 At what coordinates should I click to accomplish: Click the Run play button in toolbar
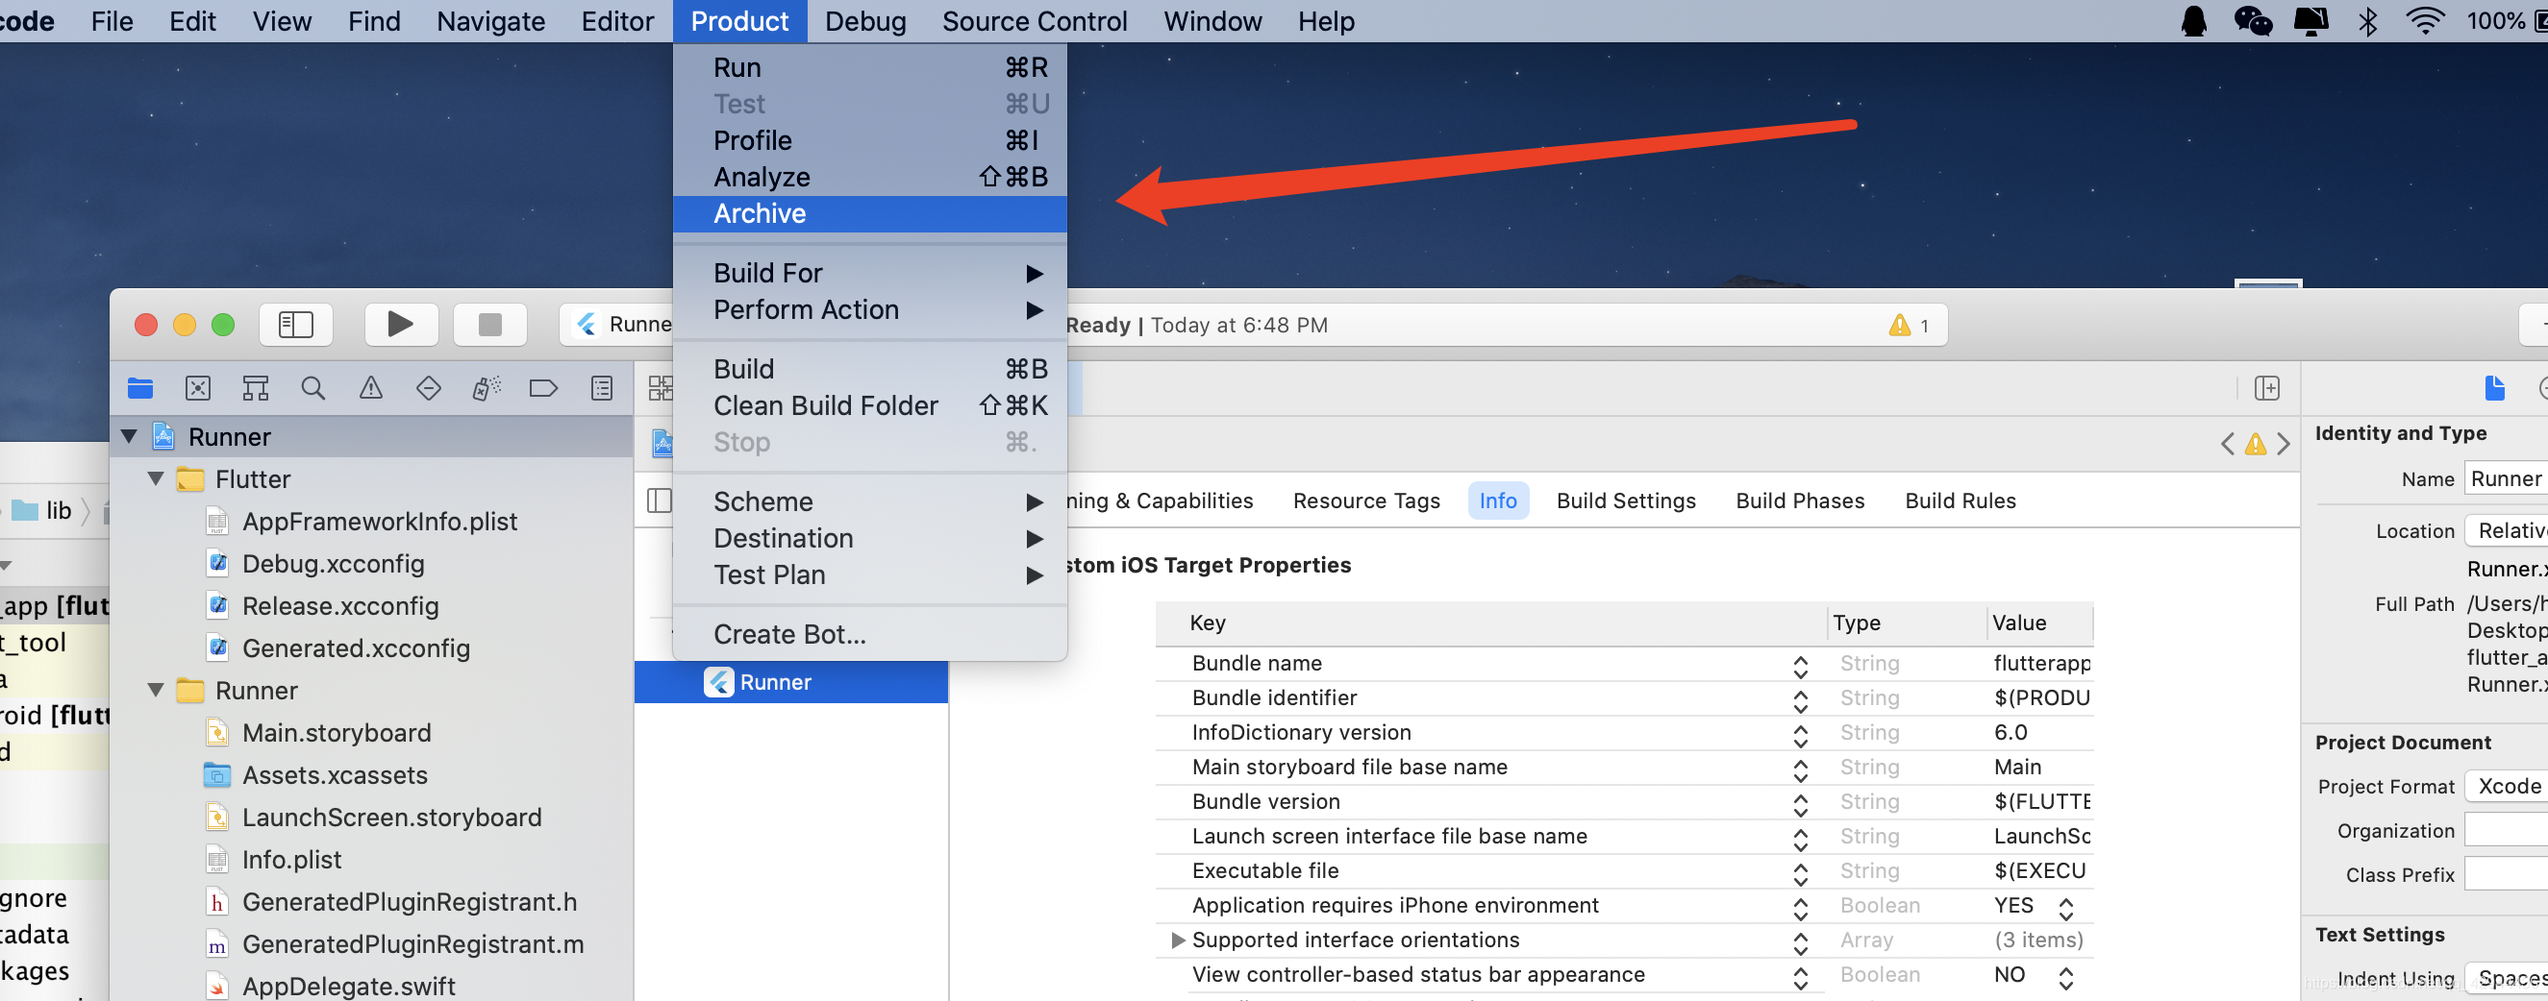401,324
